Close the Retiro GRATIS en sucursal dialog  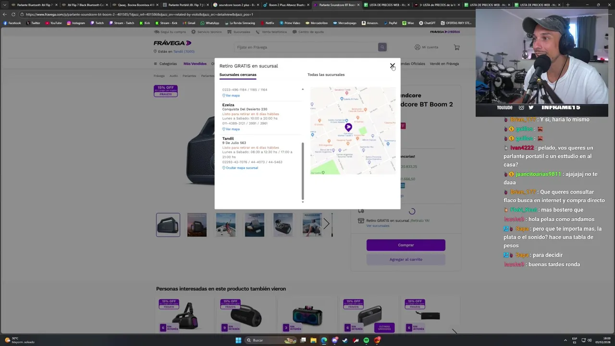(392, 65)
